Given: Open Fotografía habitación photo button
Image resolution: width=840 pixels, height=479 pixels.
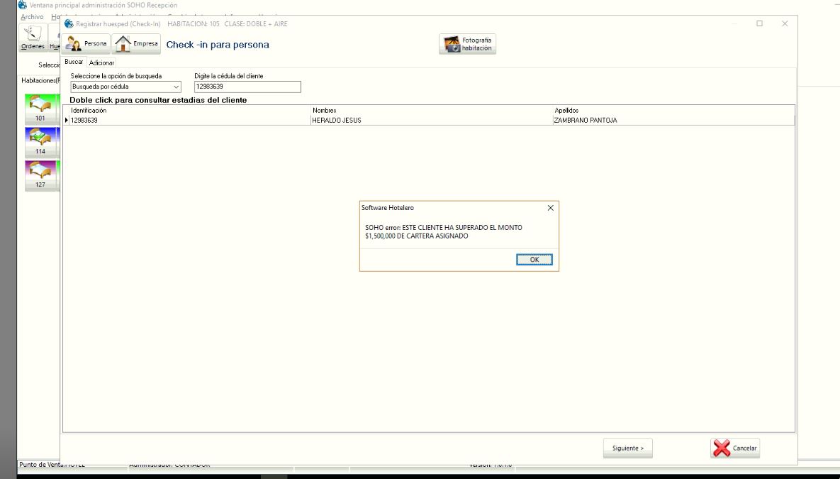Looking at the screenshot, I should point(467,44).
